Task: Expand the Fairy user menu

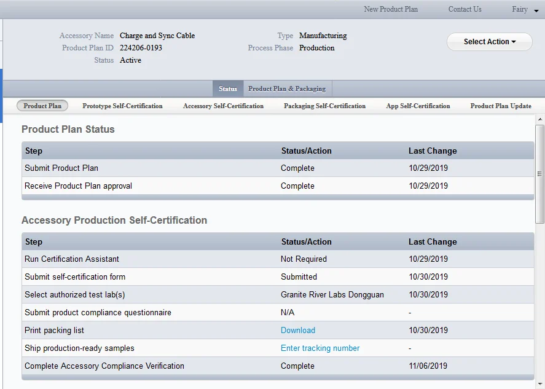Action: pos(525,9)
